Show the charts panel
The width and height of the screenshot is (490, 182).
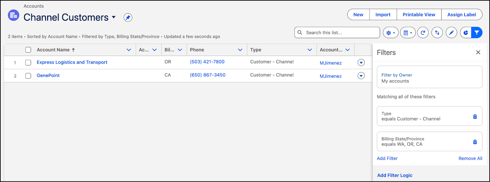pos(466,33)
